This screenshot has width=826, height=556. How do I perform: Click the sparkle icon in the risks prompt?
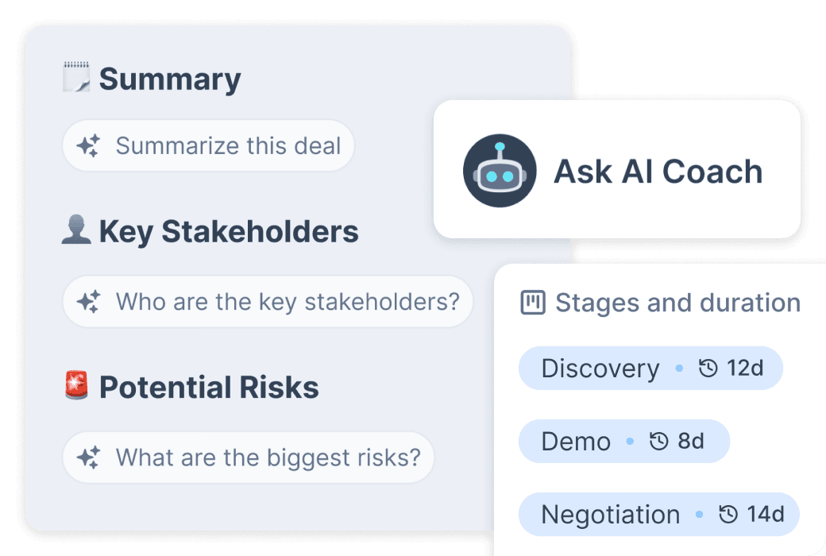pos(90,458)
